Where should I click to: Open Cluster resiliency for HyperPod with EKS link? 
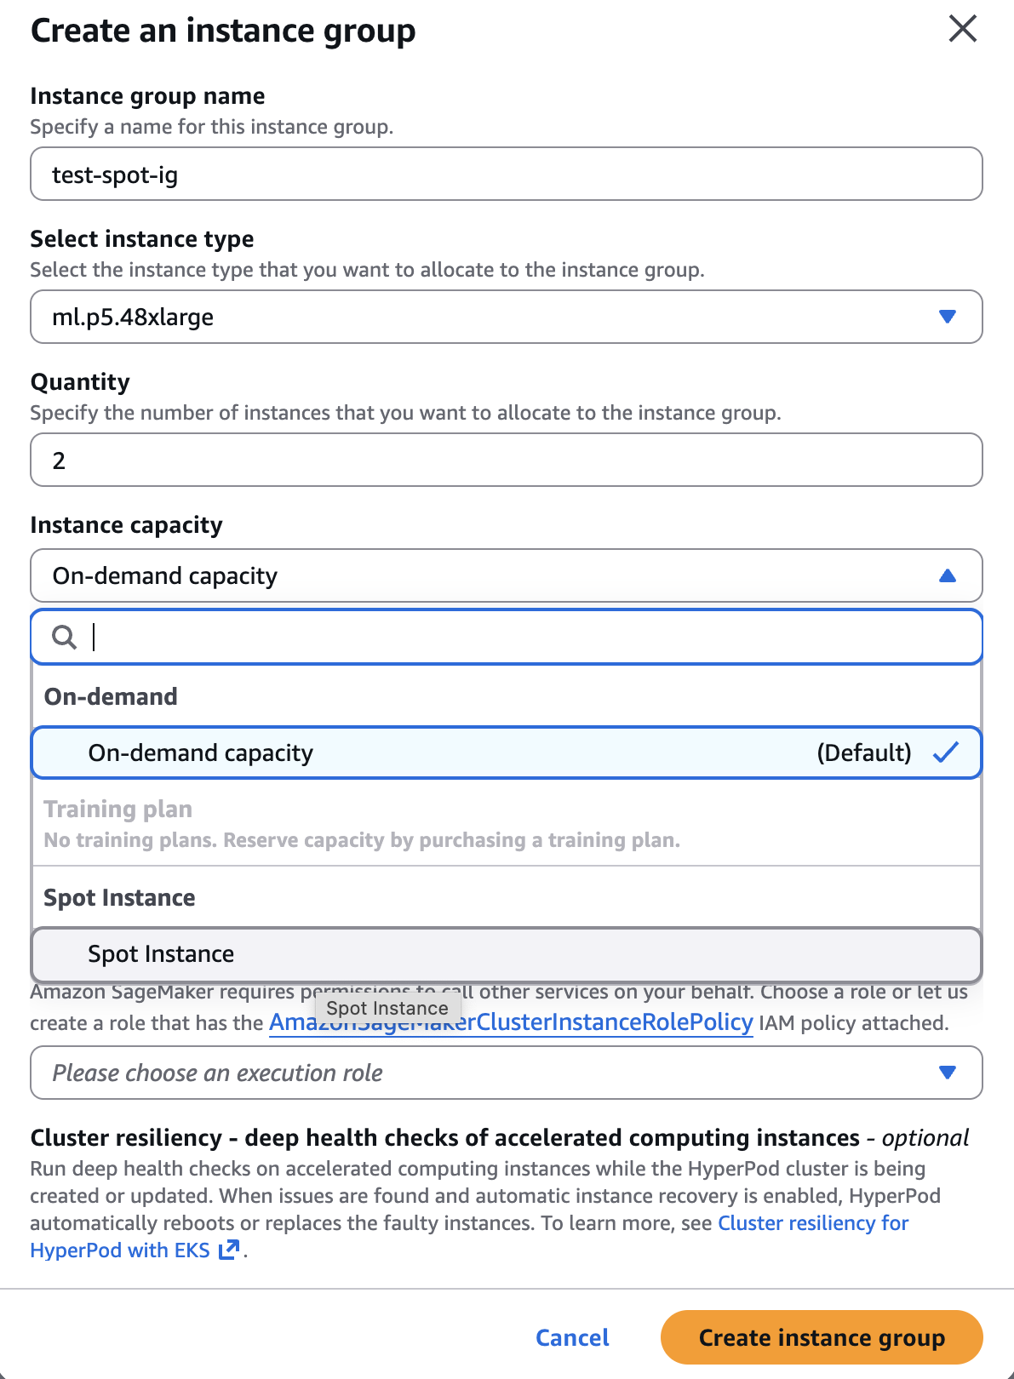click(812, 1223)
